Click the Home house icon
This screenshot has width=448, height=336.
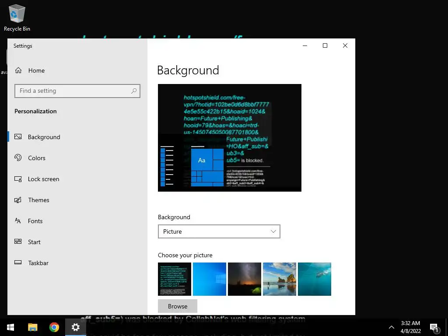pyautogui.click(x=18, y=70)
